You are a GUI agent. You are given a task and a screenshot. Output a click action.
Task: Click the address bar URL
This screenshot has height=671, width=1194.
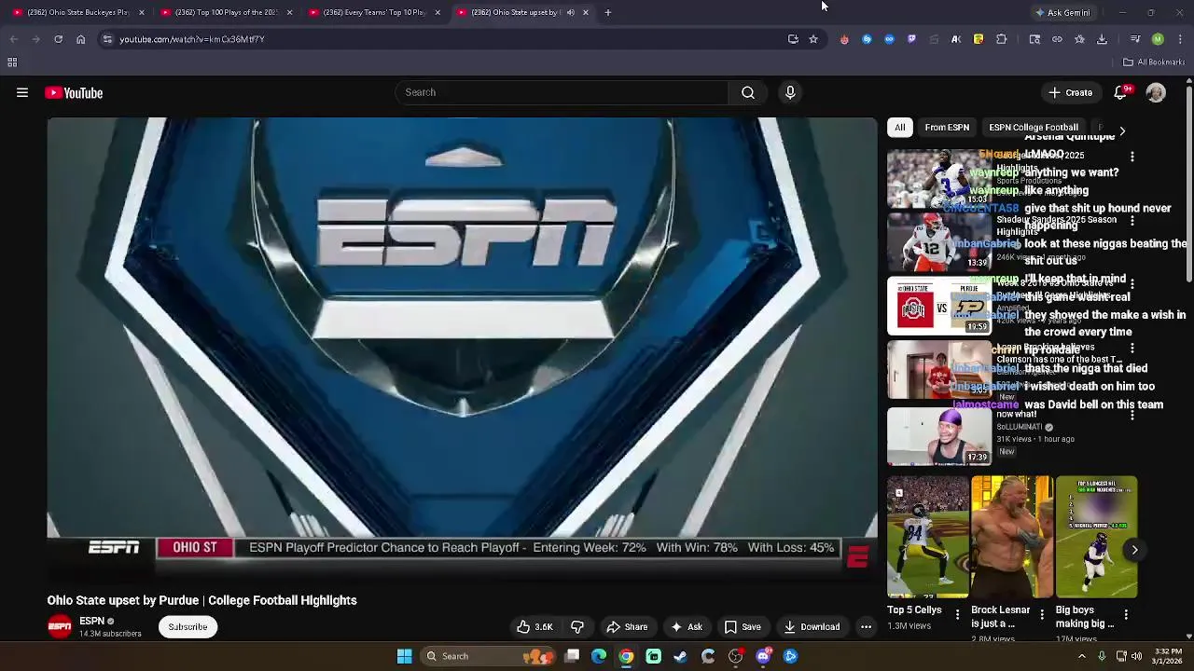[x=192, y=39]
